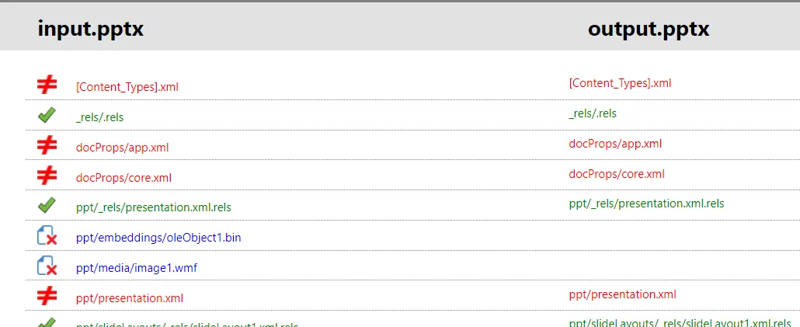
Task: Open the left docProps/app.xml link
Action: coord(122,148)
